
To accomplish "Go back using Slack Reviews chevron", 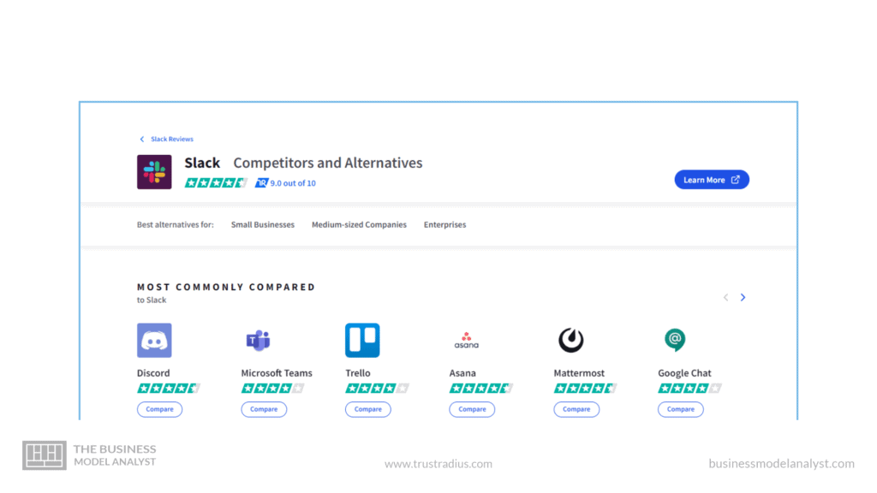I will pos(142,140).
